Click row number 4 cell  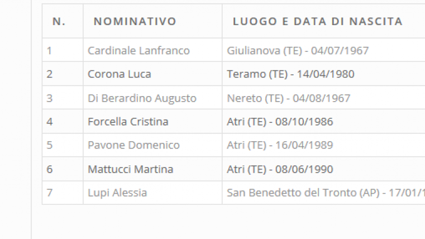tap(63, 121)
